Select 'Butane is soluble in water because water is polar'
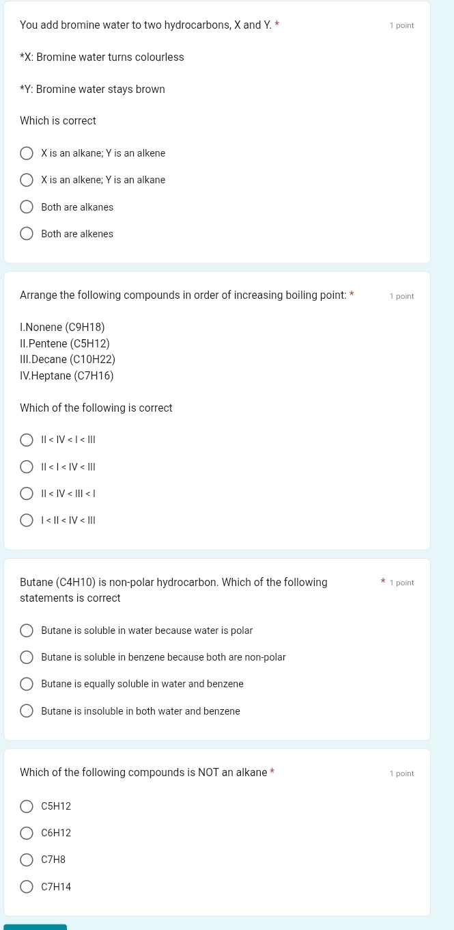This screenshot has width=454, height=930. [x=26, y=630]
